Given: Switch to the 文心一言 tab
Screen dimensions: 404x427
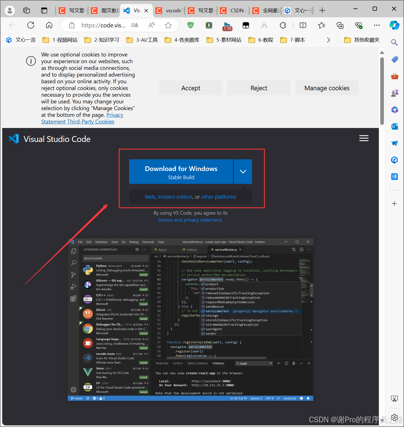Looking at the screenshot, I should 298,11.
